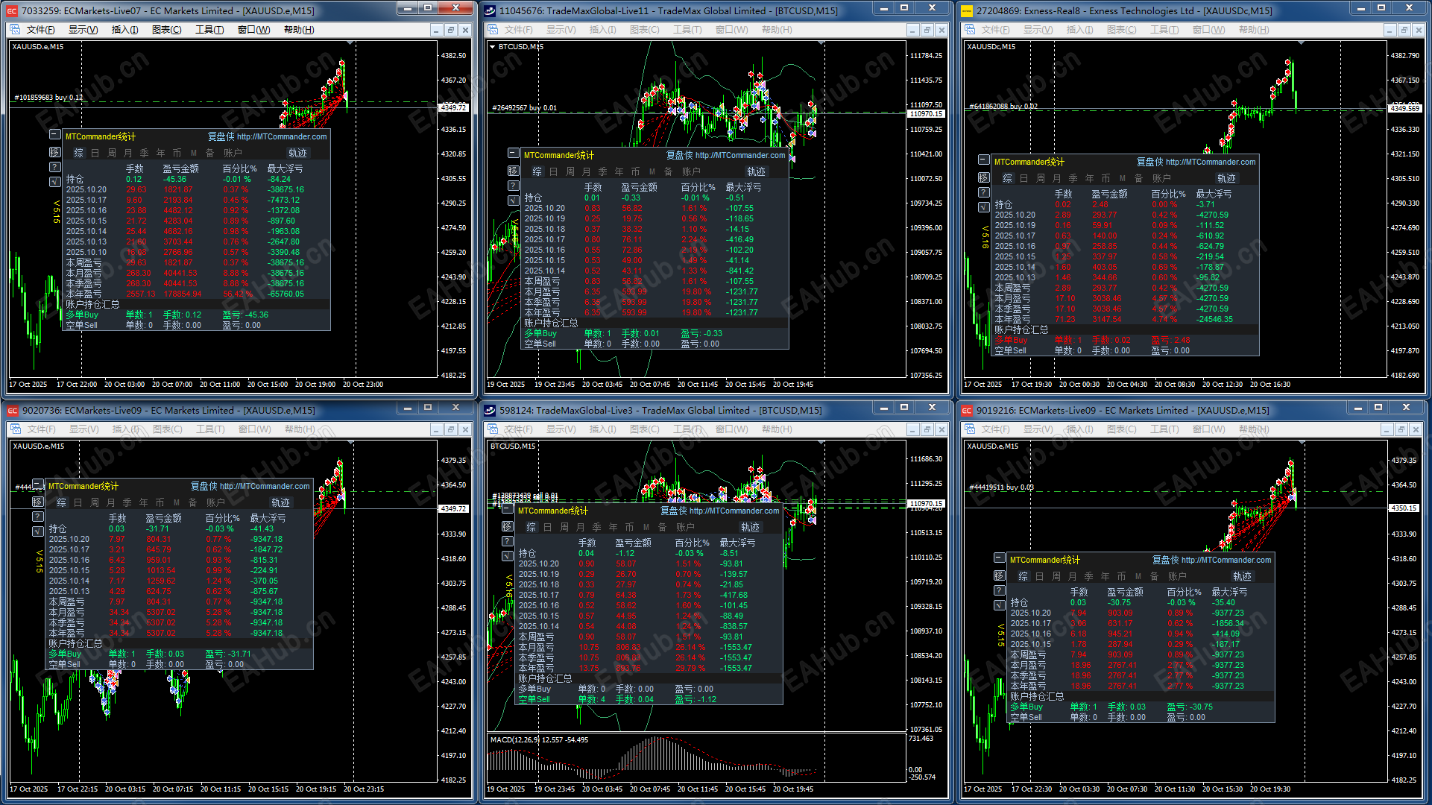Toggle the √ checkbox on the 7033259 MTCommander panel
Viewport: 1432px width, 805px height.
pyautogui.click(x=54, y=181)
